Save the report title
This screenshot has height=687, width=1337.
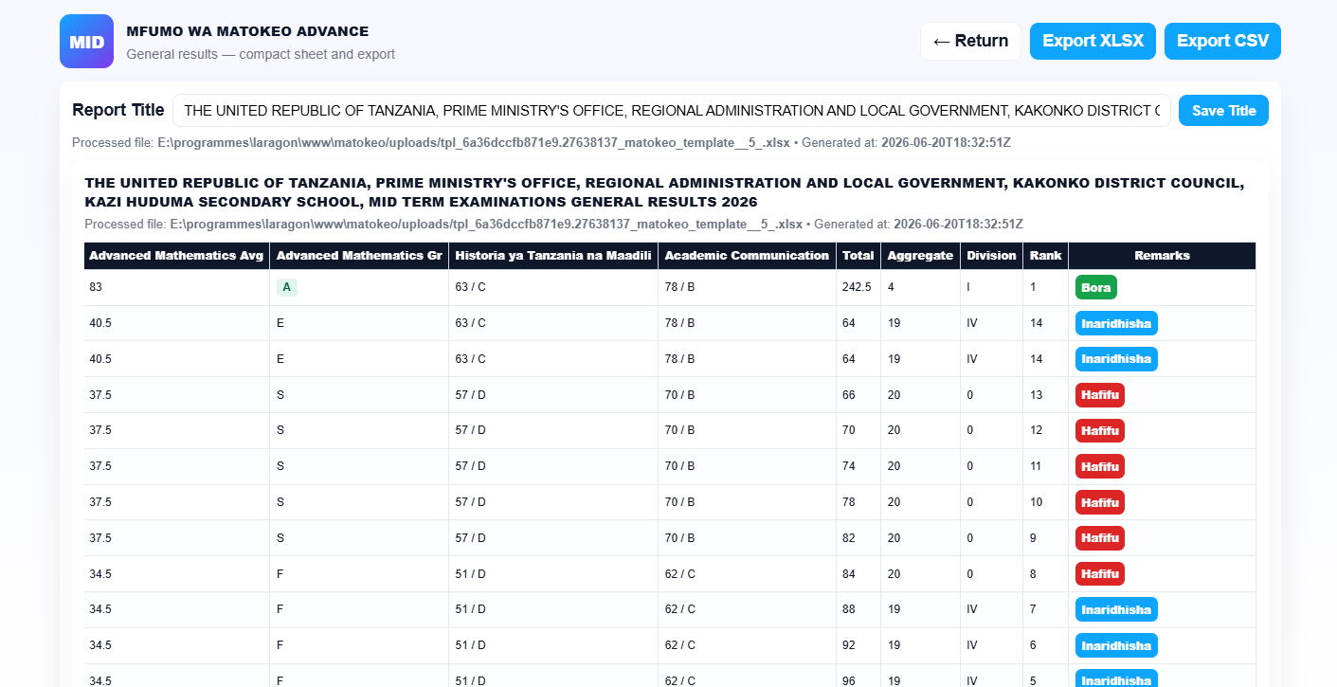coord(1223,110)
